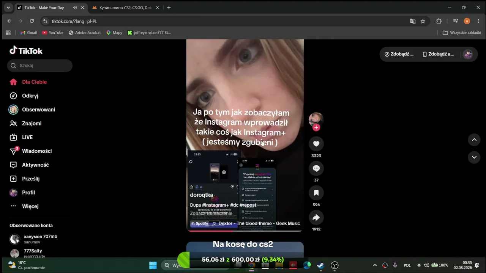Open the #dc hashtag

pyautogui.click(x=234, y=205)
